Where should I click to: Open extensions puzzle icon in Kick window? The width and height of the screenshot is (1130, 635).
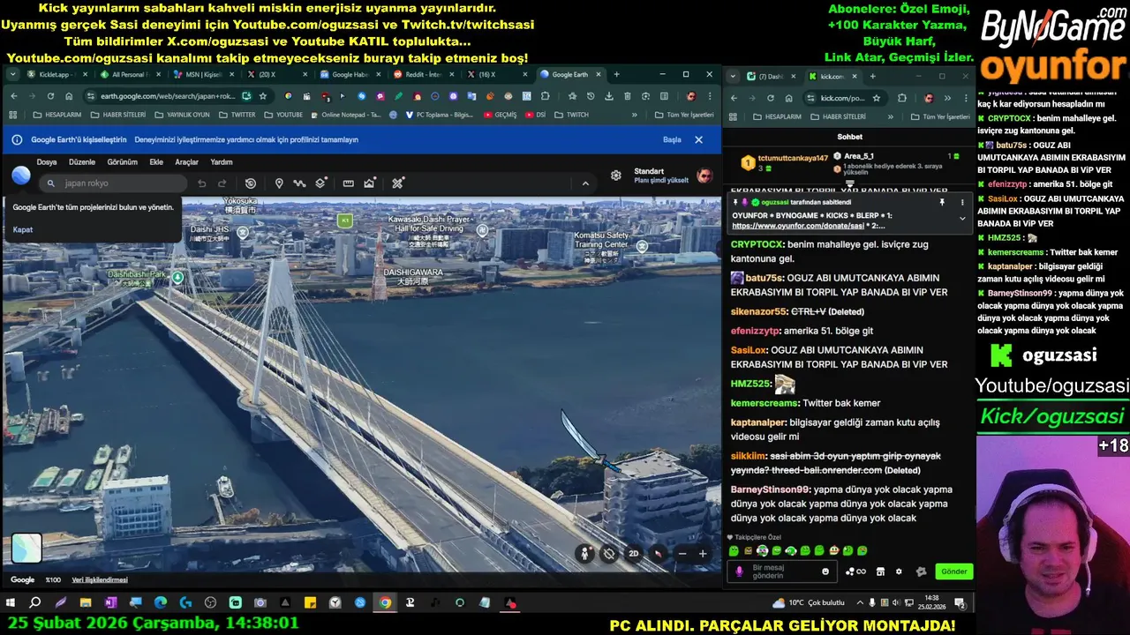(x=901, y=98)
